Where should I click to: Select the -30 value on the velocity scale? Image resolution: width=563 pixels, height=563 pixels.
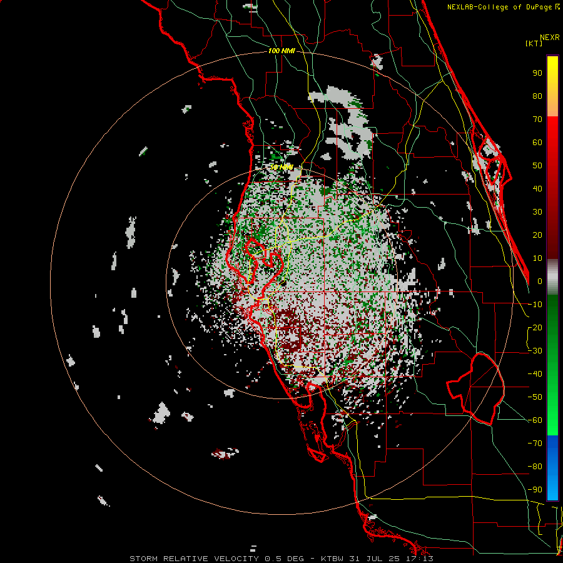tap(535, 351)
